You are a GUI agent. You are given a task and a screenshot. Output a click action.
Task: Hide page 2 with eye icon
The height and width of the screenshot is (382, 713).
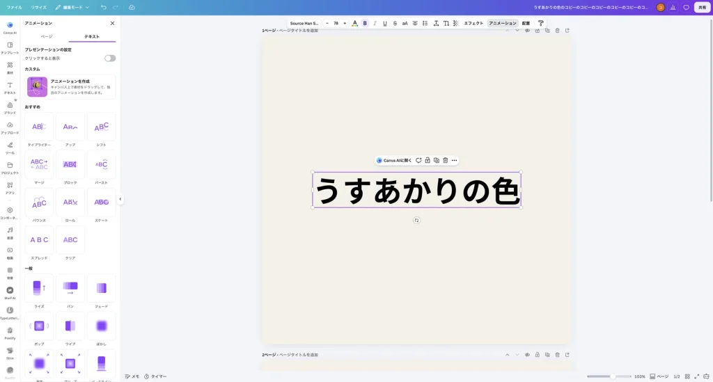(527, 355)
